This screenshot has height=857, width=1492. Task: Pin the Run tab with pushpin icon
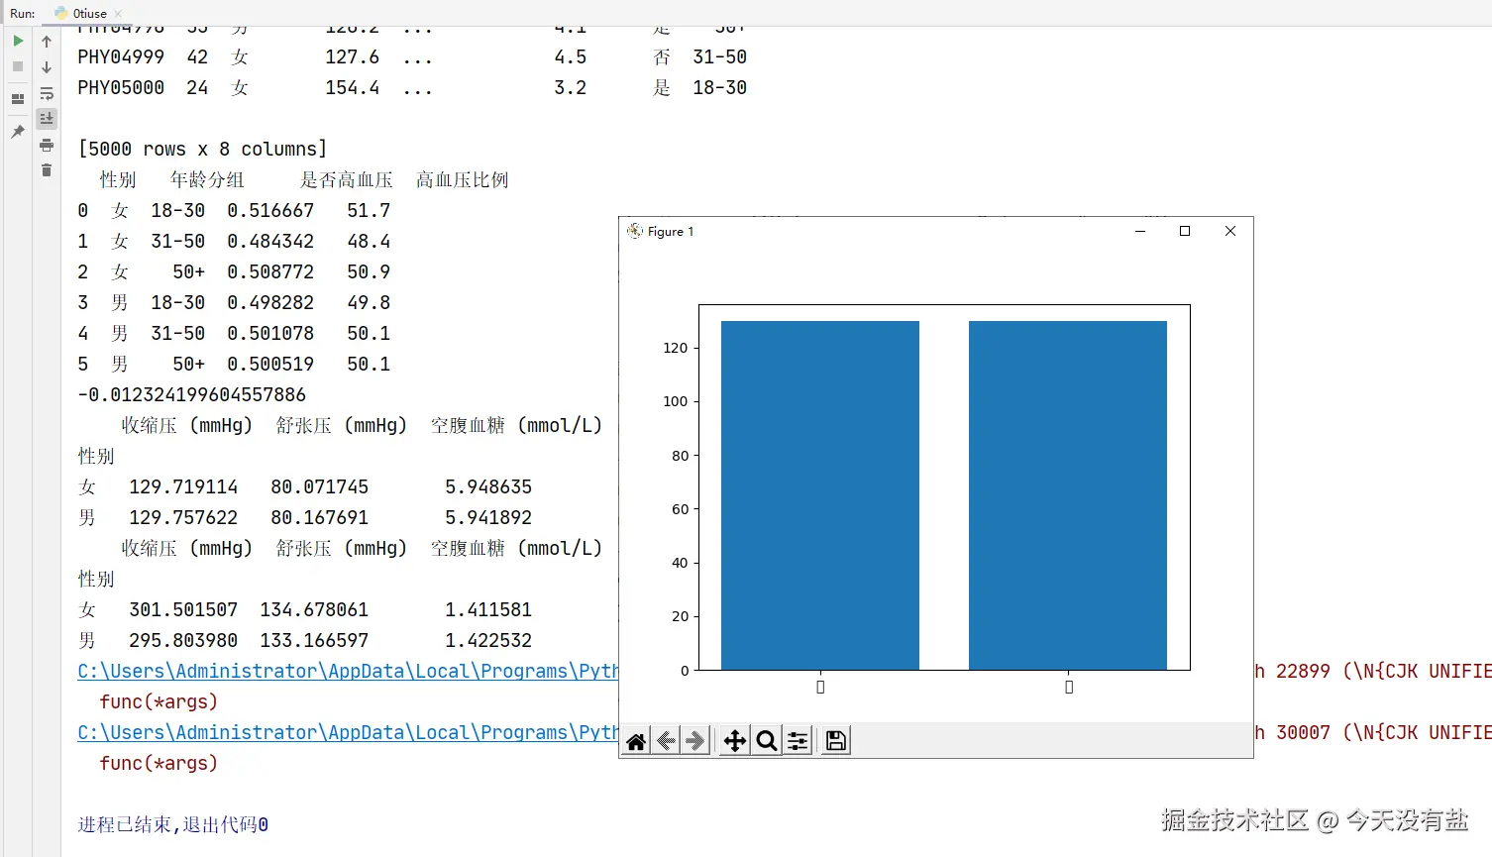coord(18,131)
